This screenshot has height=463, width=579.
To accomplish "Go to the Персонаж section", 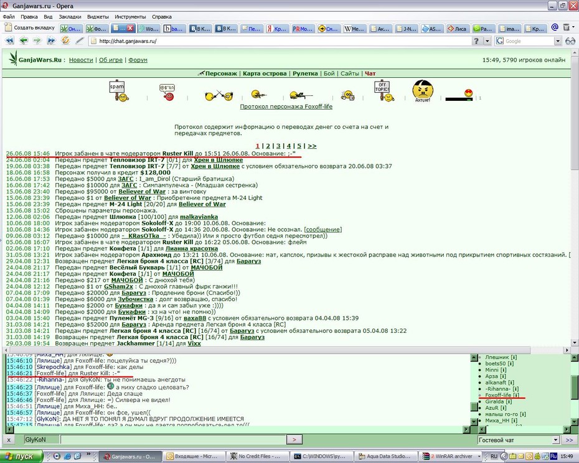I will (x=221, y=73).
